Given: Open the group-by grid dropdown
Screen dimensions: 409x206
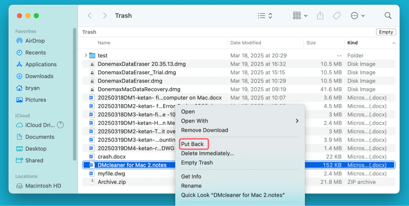Looking at the screenshot, I should tap(300, 16).
